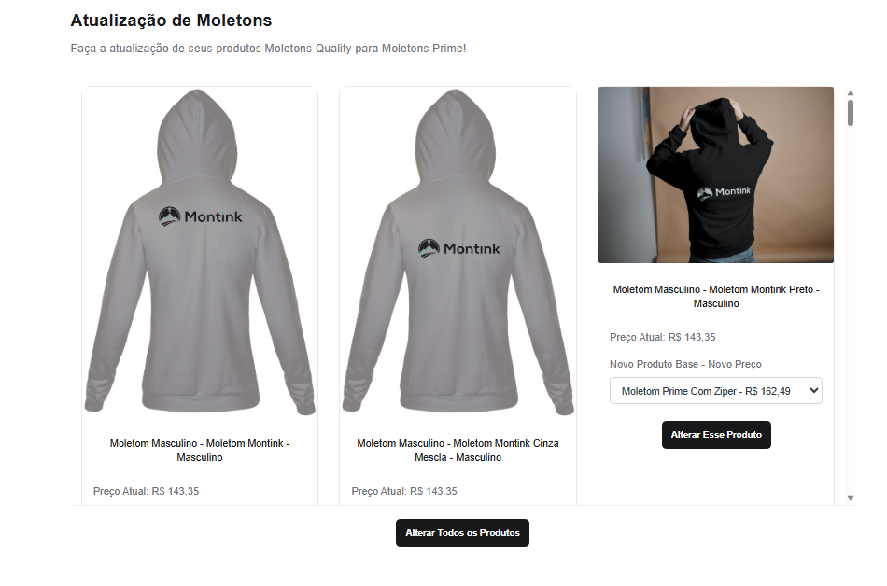Click the scrollbar up arrow
The image size is (887, 586).
851,93
